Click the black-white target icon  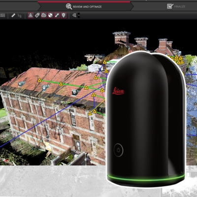click(x=50, y=15)
